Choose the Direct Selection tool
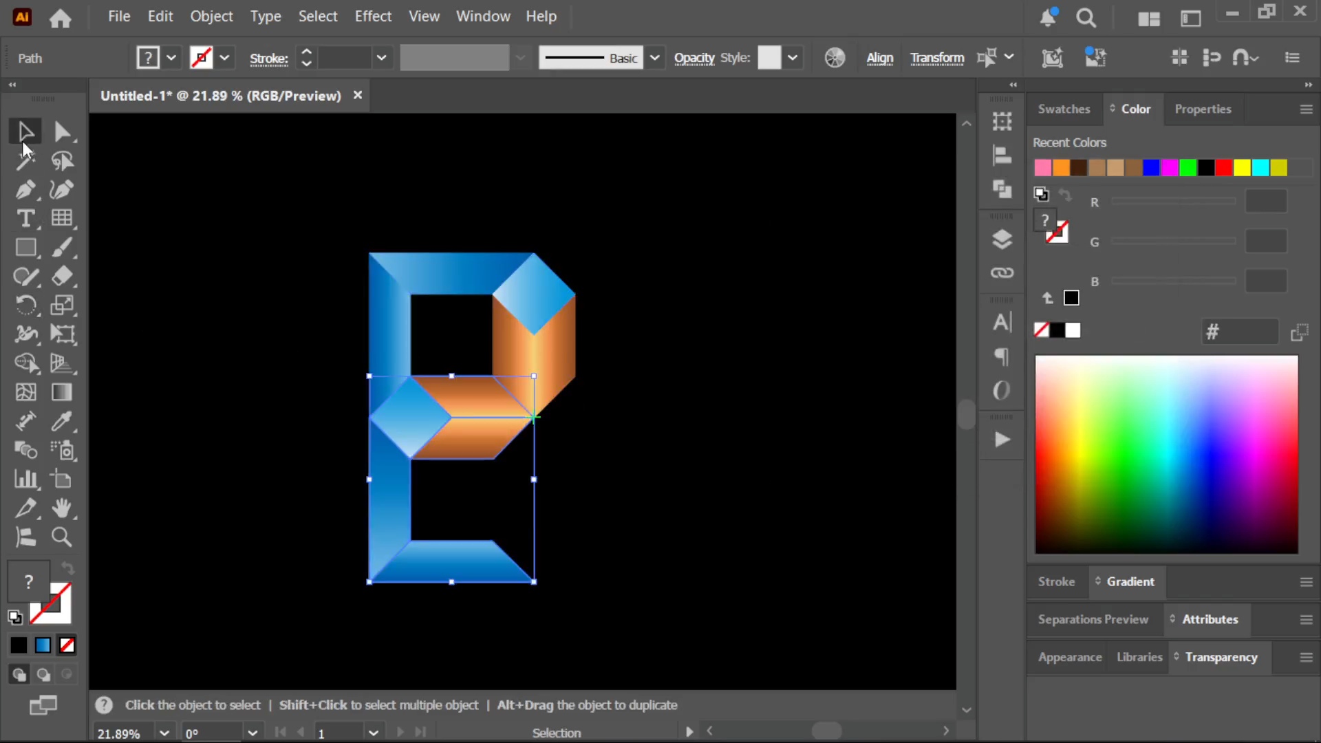Image resolution: width=1321 pixels, height=743 pixels. point(62,131)
